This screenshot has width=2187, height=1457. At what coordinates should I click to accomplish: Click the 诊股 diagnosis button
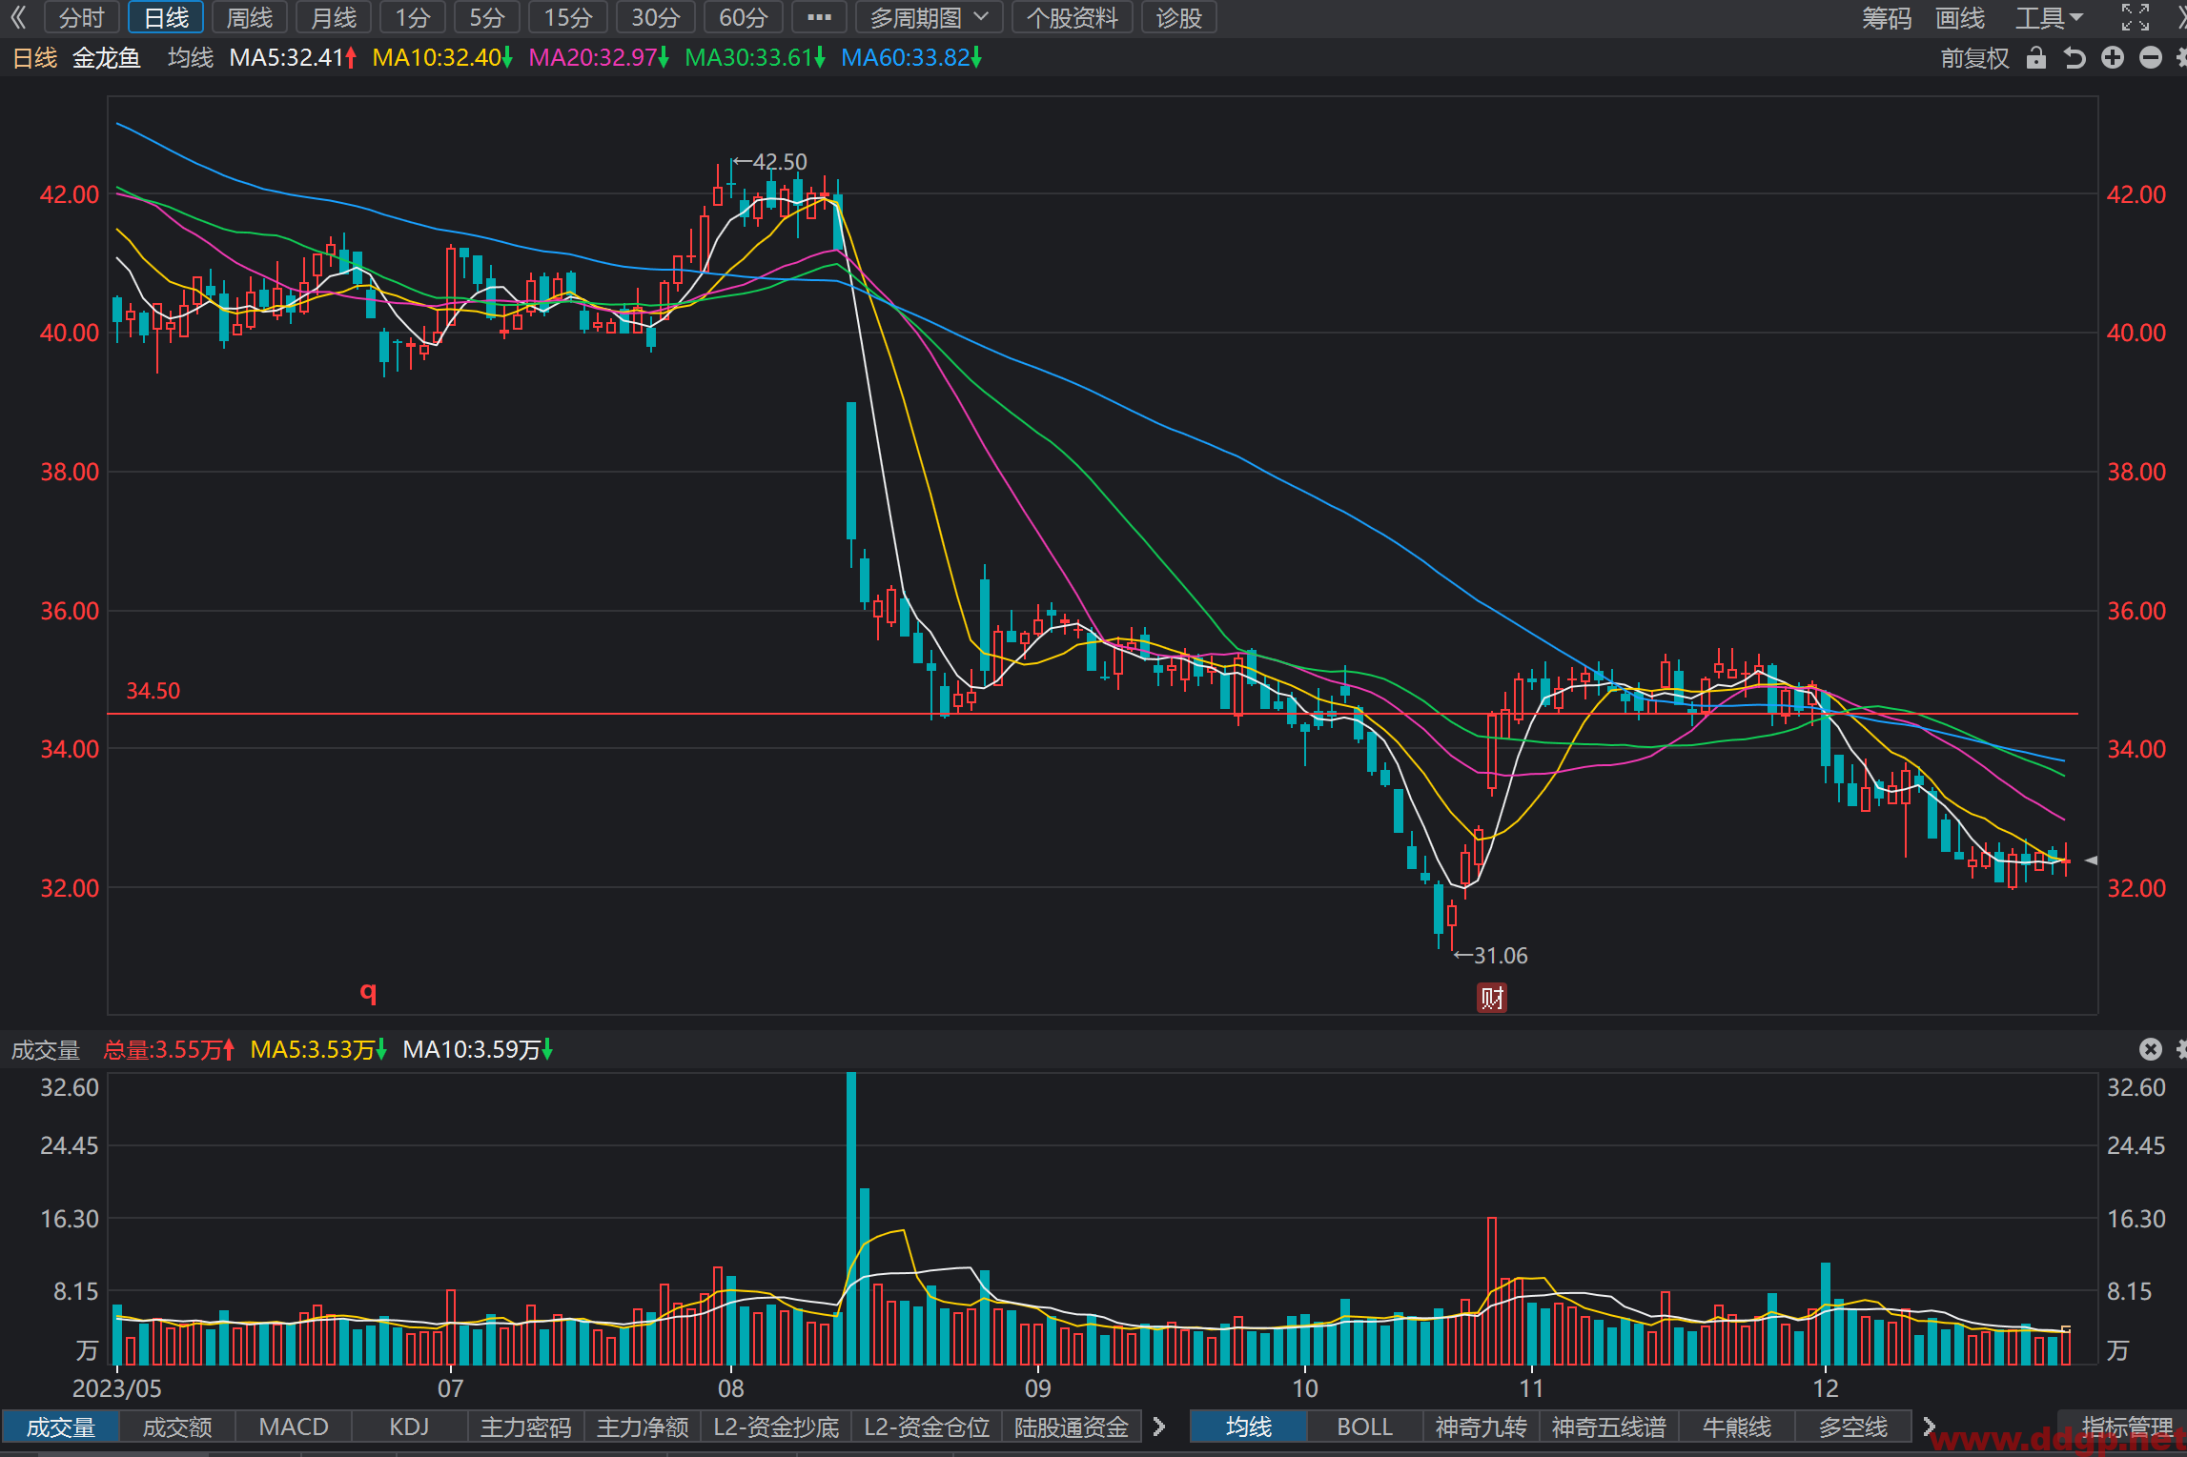point(1178,17)
